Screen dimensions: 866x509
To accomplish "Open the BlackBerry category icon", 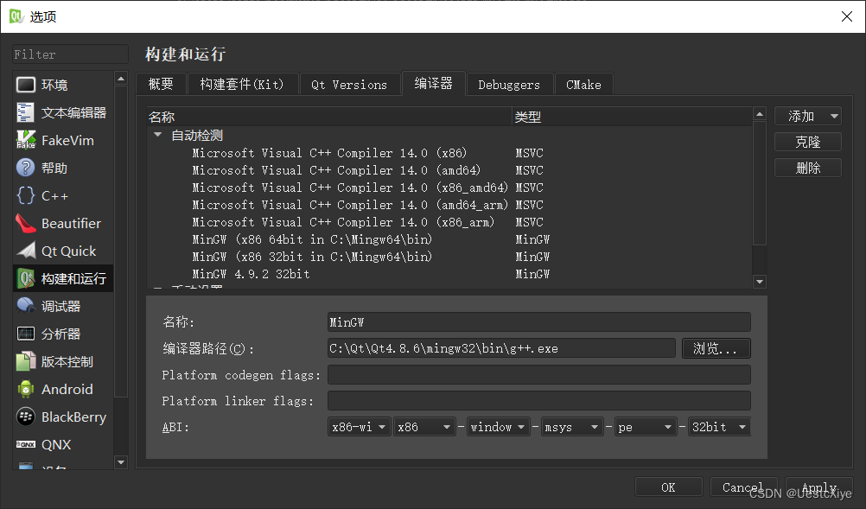I will 25,417.
